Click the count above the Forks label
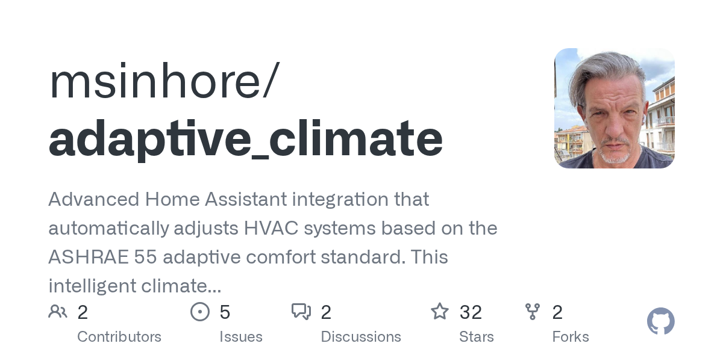The width and height of the screenshot is (723, 361). click(x=557, y=312)
